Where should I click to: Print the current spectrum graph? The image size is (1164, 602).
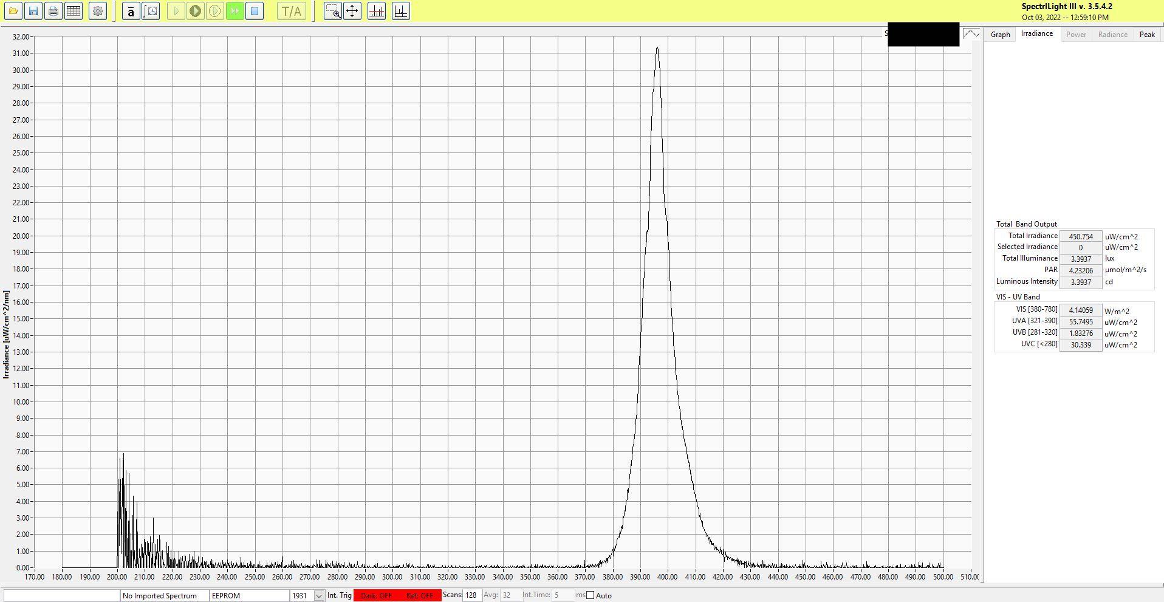pos(53,11)
